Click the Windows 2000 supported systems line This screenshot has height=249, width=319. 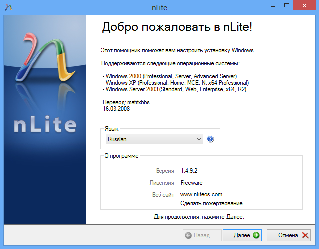pyautogui.click(x=169, y=76)
